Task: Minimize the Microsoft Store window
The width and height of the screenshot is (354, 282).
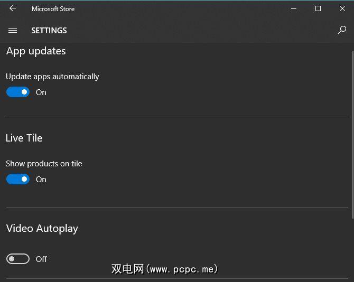Action: point(294,8)
